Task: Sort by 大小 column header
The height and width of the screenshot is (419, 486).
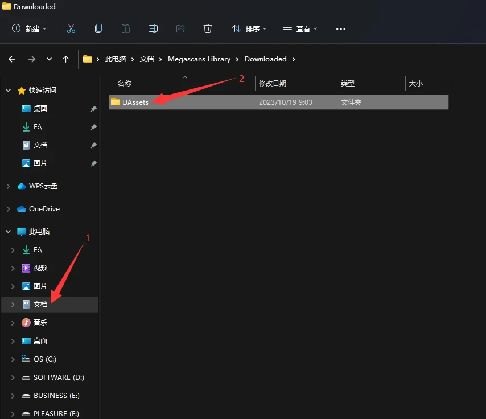Action: coord(415,84)
